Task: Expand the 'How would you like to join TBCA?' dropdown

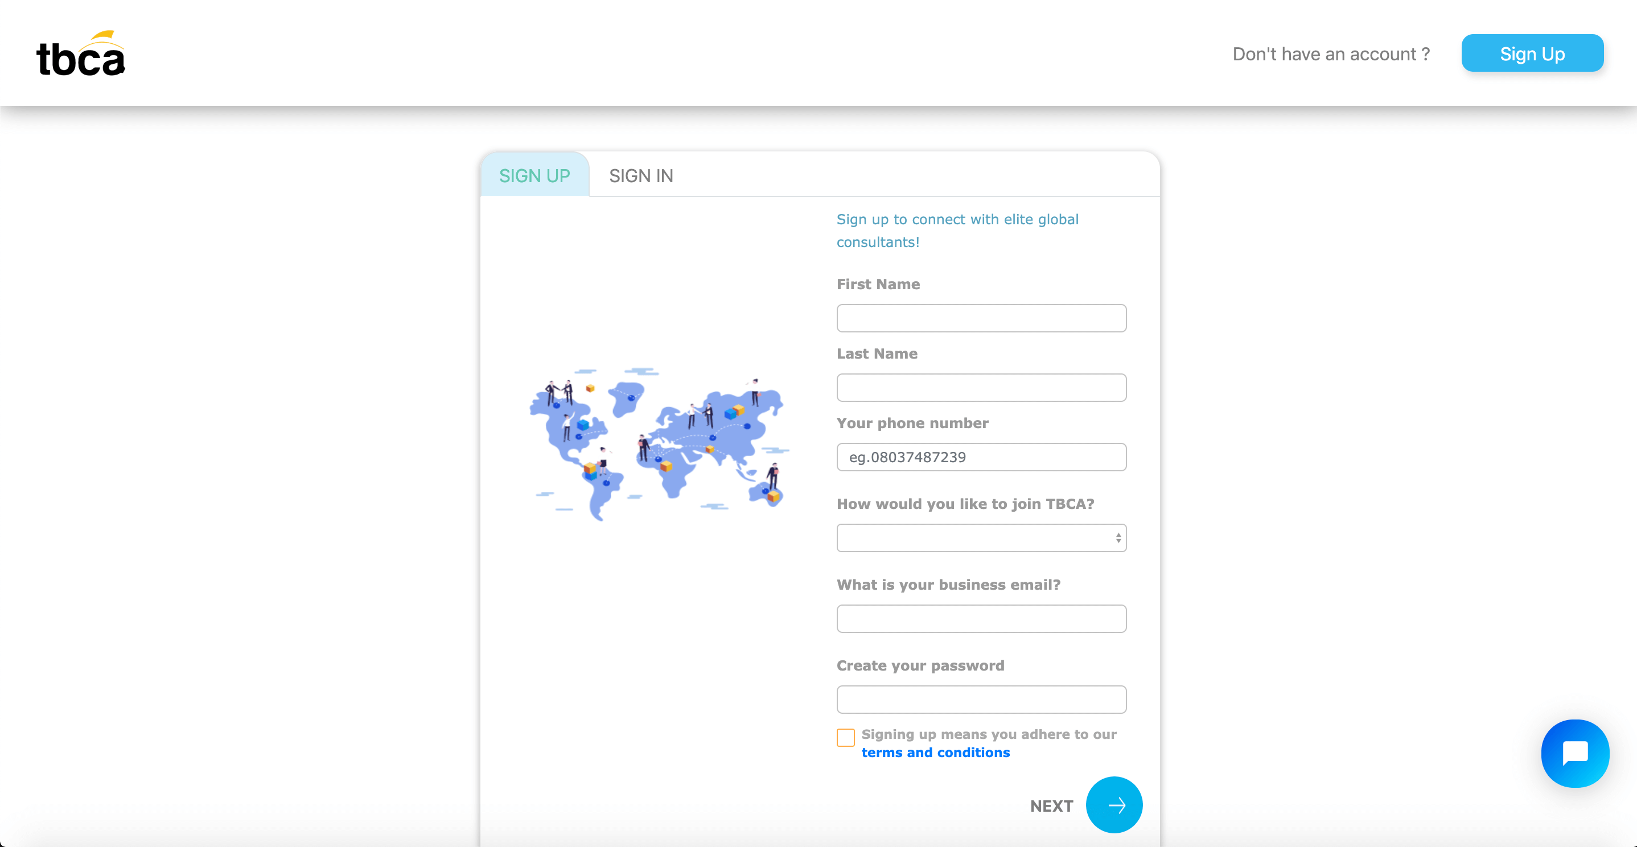Action: pos(981,537)
